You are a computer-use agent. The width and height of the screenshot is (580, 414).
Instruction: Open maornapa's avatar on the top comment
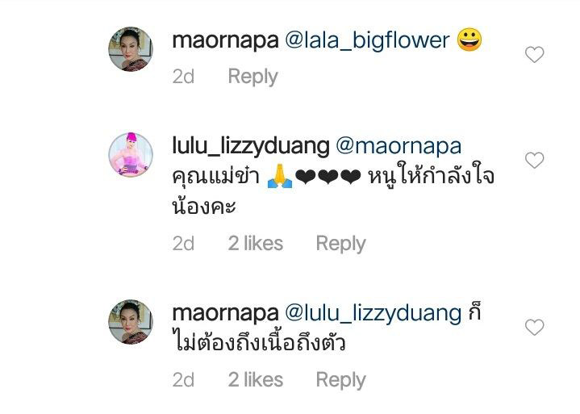(131, 49)
